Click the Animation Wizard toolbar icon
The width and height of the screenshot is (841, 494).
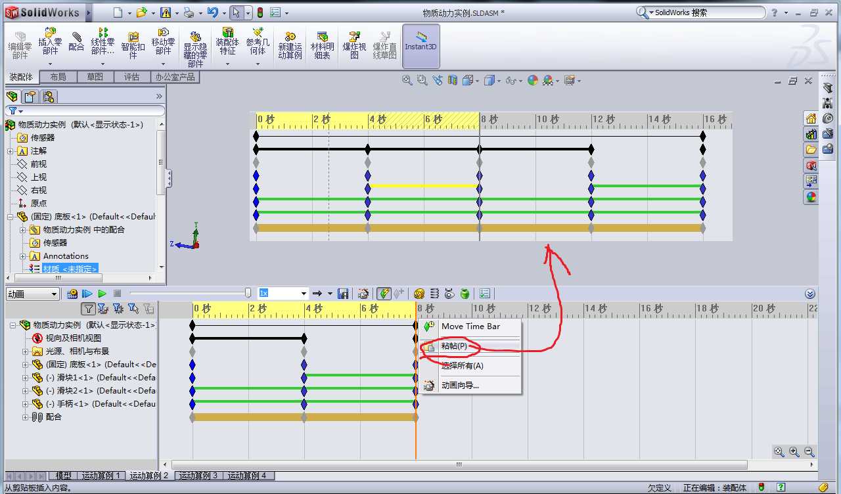[x=363, y=294]
